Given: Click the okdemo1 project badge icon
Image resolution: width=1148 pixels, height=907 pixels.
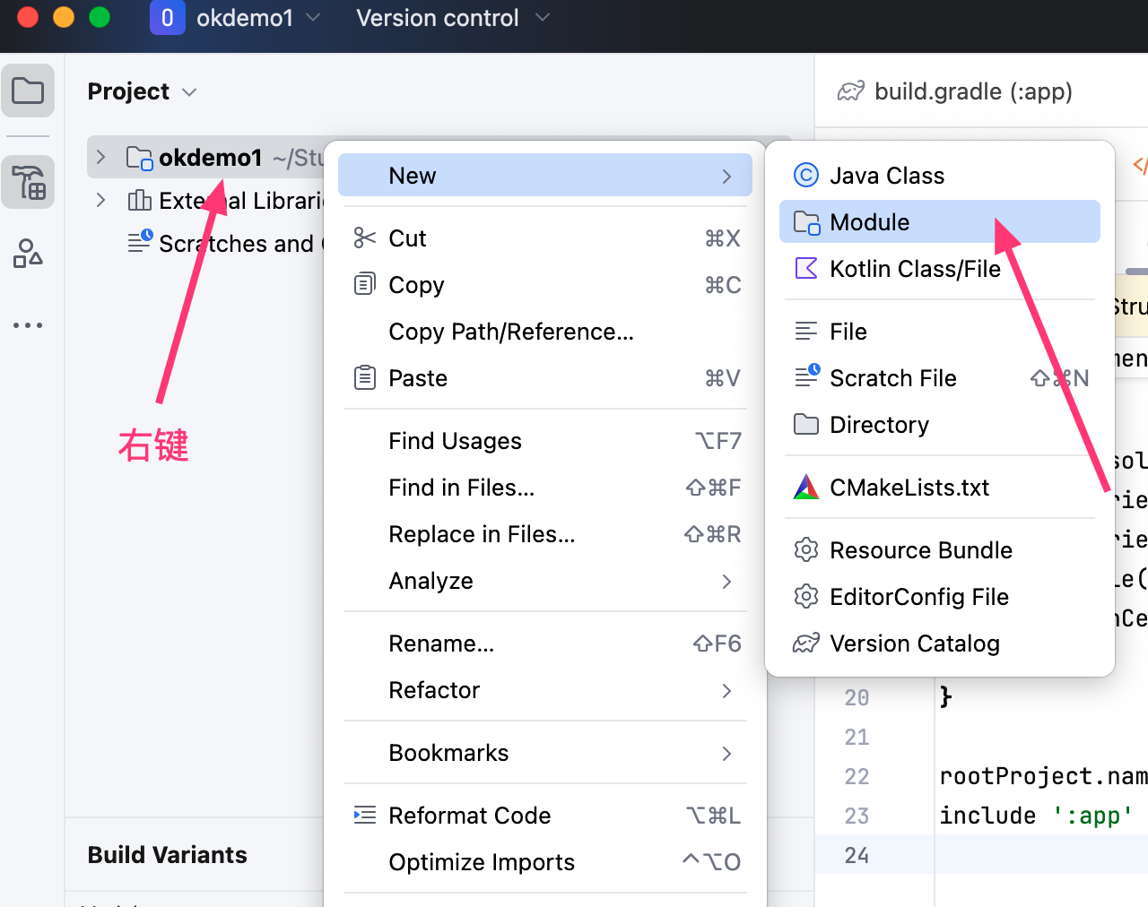Looking at the screenshot, I should tap(167, 18).
